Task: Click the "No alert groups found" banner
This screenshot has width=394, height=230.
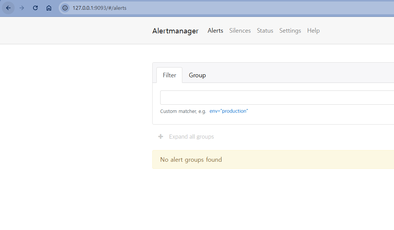Action: (191, 159)
